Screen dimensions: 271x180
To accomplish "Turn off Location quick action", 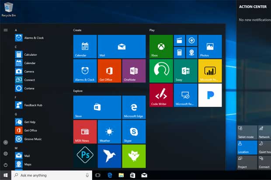I will [247, 147].
